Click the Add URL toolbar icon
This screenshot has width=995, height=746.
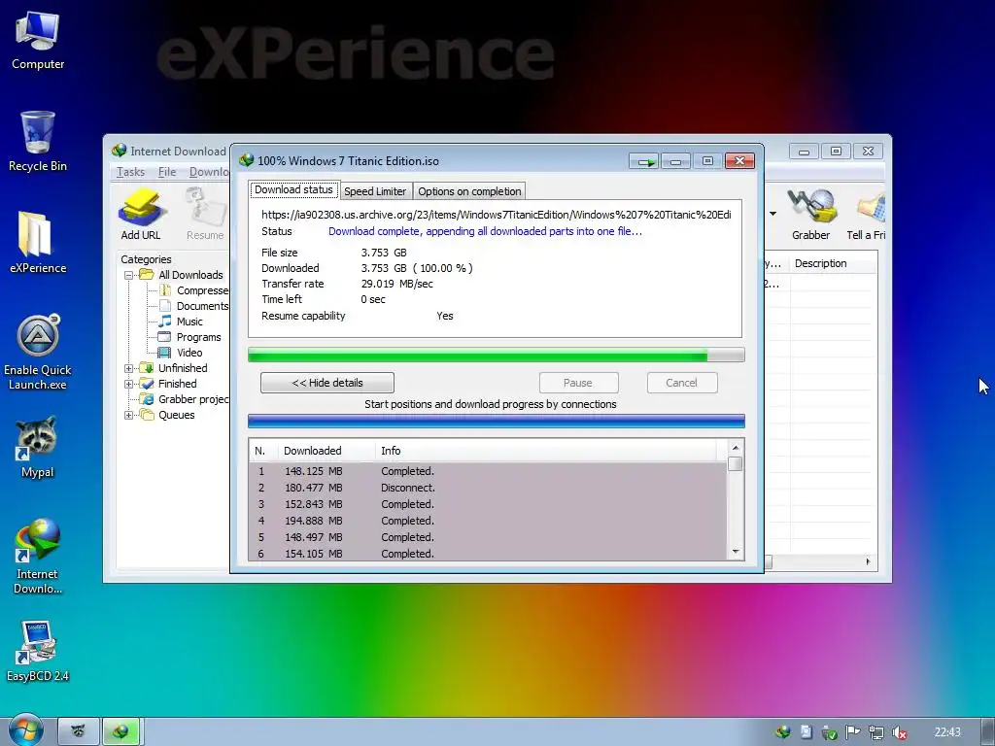click(141, 215)
